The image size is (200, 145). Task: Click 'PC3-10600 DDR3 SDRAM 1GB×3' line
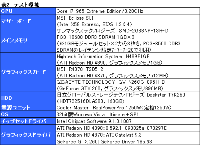[96, 37]
